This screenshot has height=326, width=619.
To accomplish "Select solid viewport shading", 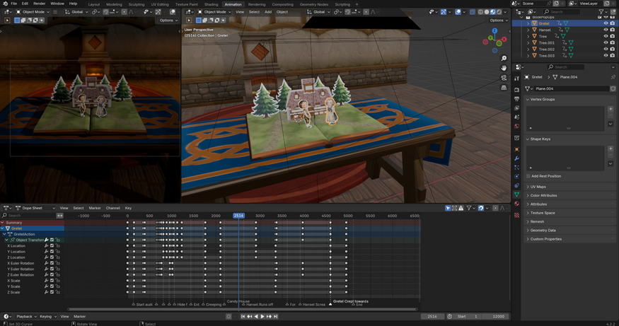I will point(487,12).
